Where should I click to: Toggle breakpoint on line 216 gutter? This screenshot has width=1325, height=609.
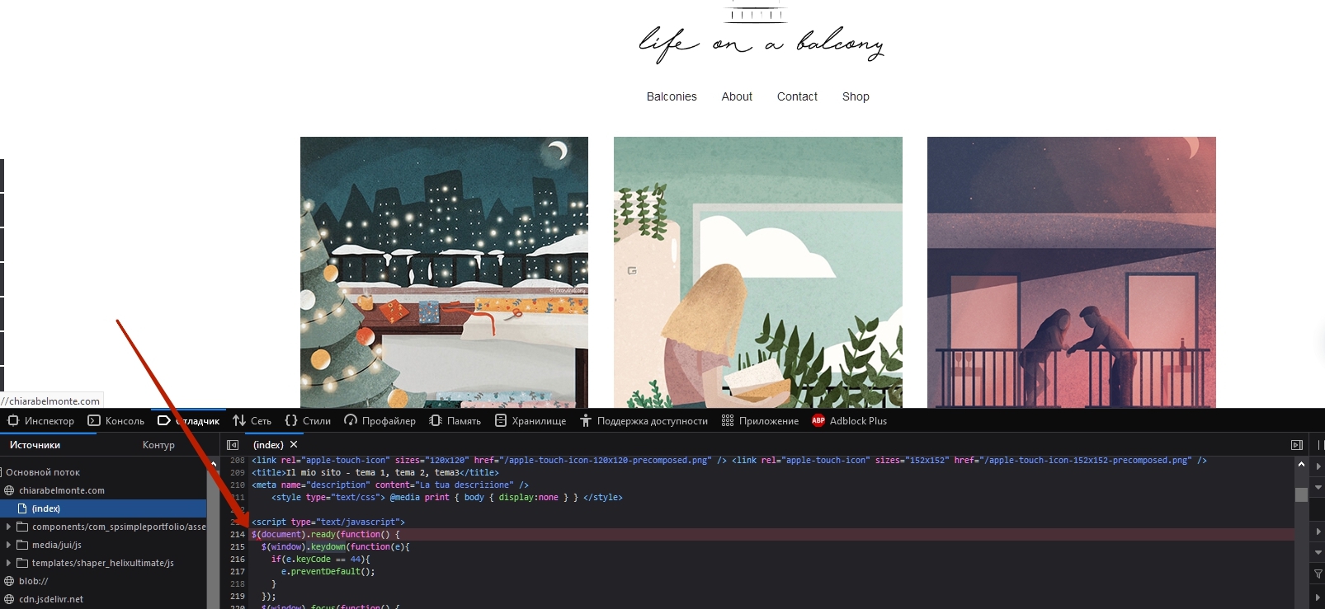point(238,560)
